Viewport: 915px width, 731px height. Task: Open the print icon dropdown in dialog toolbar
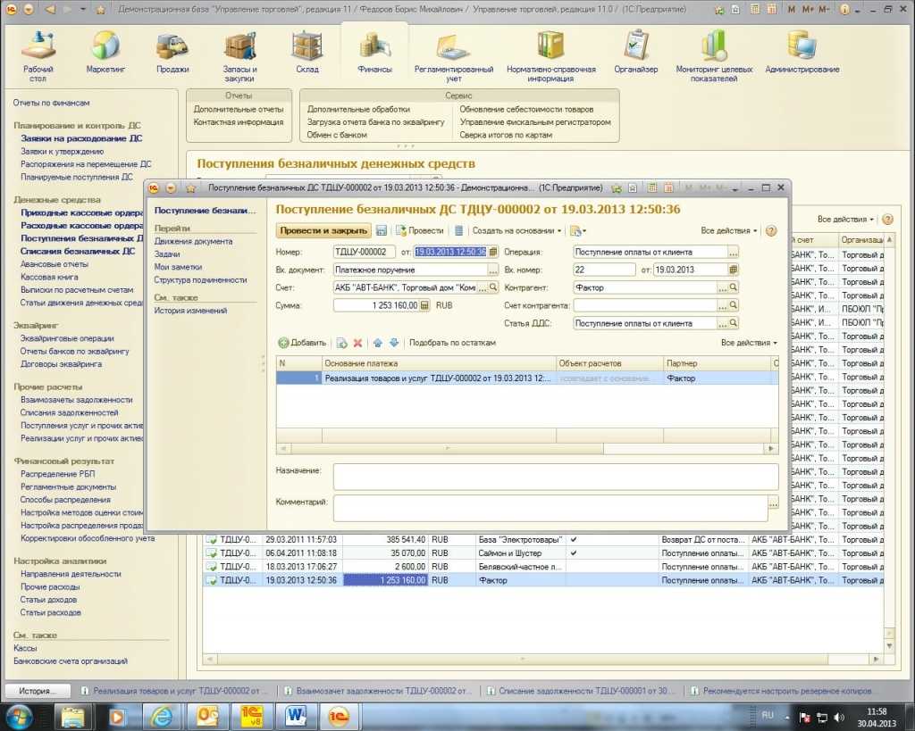pyautogui.click(x=578, y=230)
